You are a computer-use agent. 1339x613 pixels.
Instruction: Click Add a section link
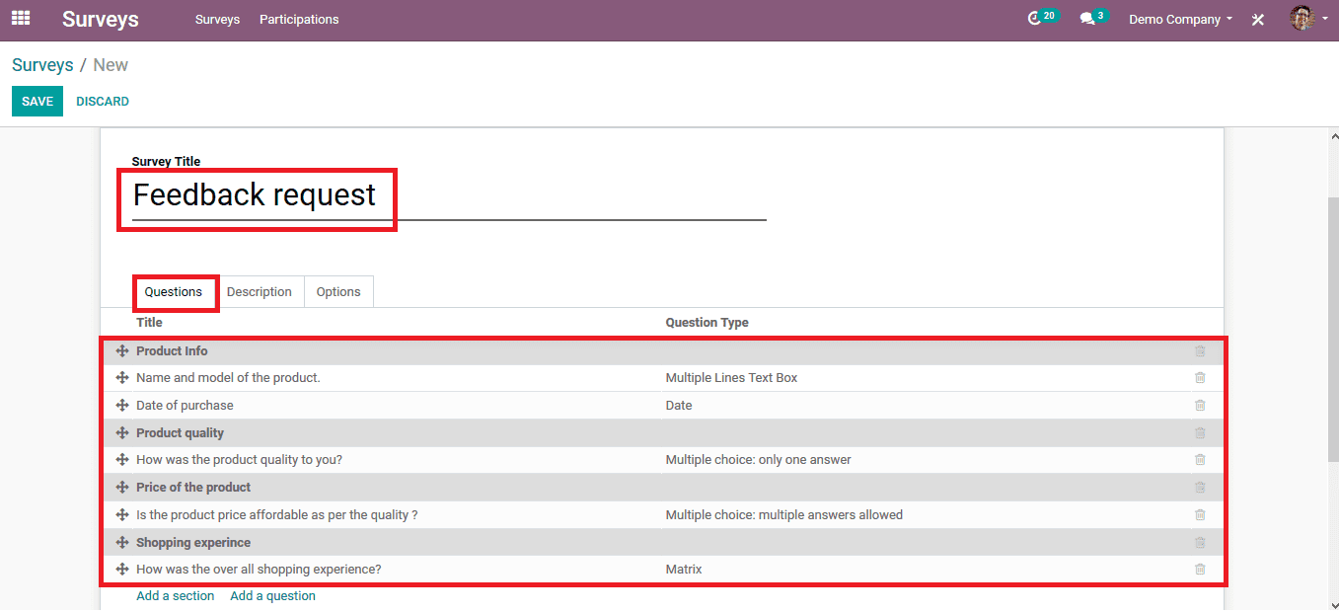tap(176, 596)
